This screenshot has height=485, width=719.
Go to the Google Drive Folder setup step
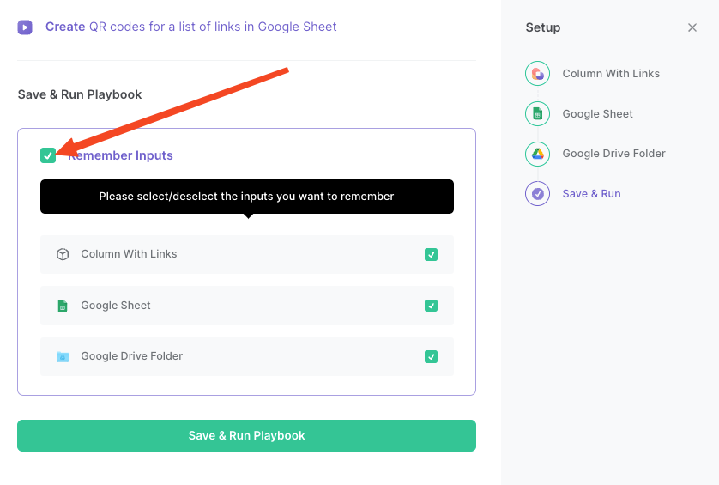613,154
